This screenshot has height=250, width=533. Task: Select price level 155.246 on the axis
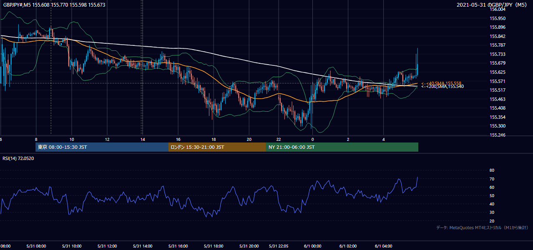(x=497, y=135)
